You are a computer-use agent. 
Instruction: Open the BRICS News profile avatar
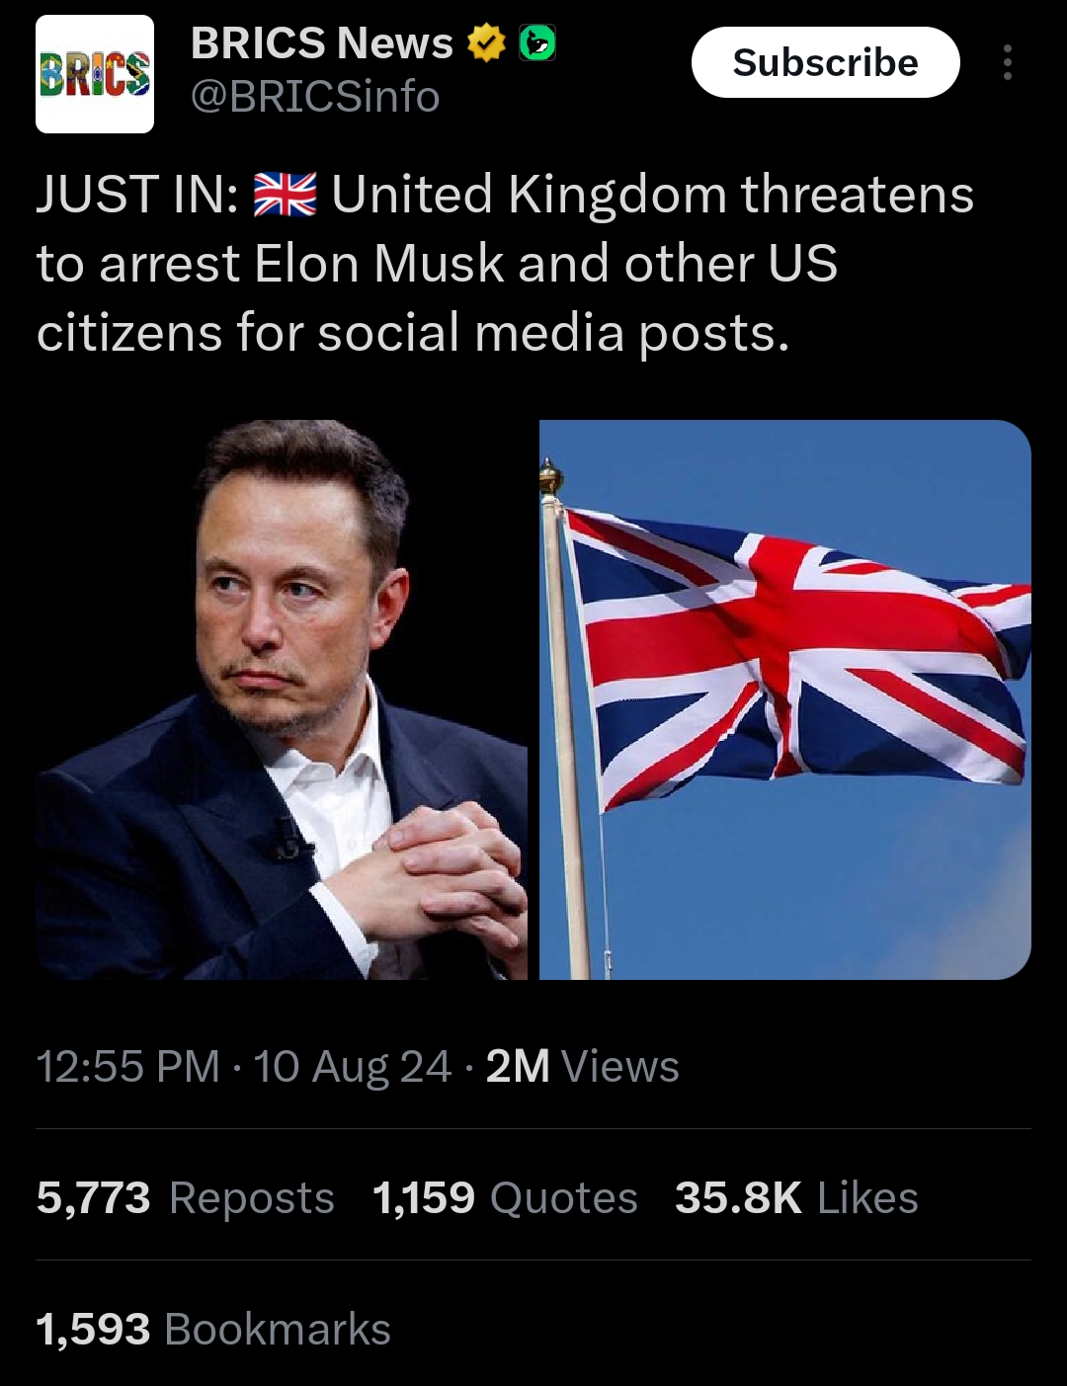click(x=95, y=74)
